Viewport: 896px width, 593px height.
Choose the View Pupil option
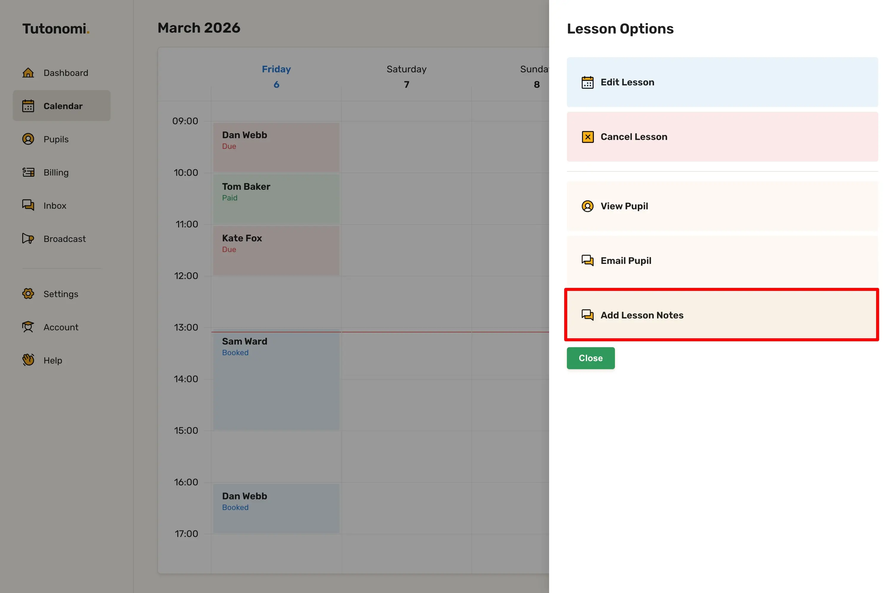point(722,206)
